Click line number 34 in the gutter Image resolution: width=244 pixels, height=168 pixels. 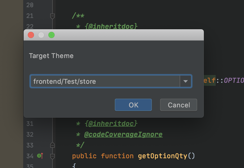tap(30, 156)
